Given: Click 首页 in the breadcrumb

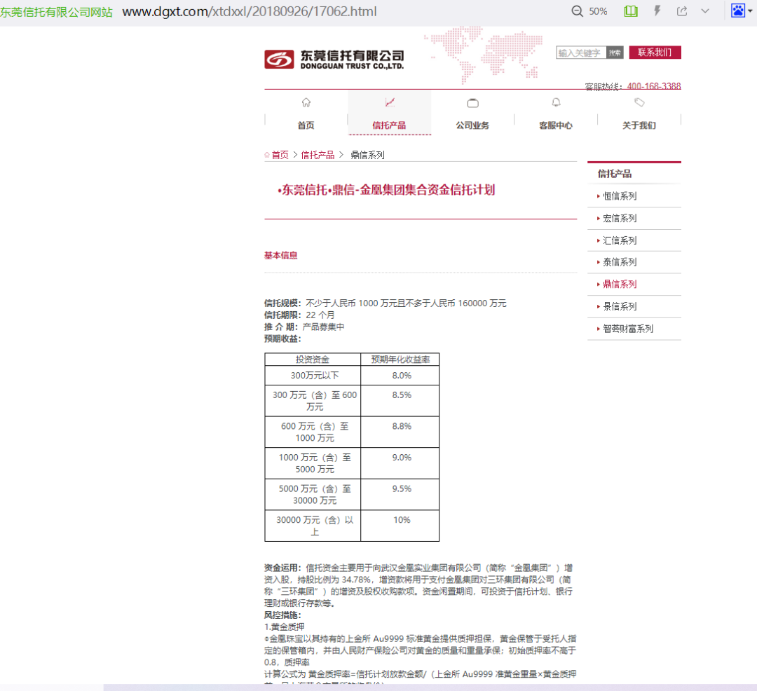Looking at the screenshot, I should coord(280,155).
